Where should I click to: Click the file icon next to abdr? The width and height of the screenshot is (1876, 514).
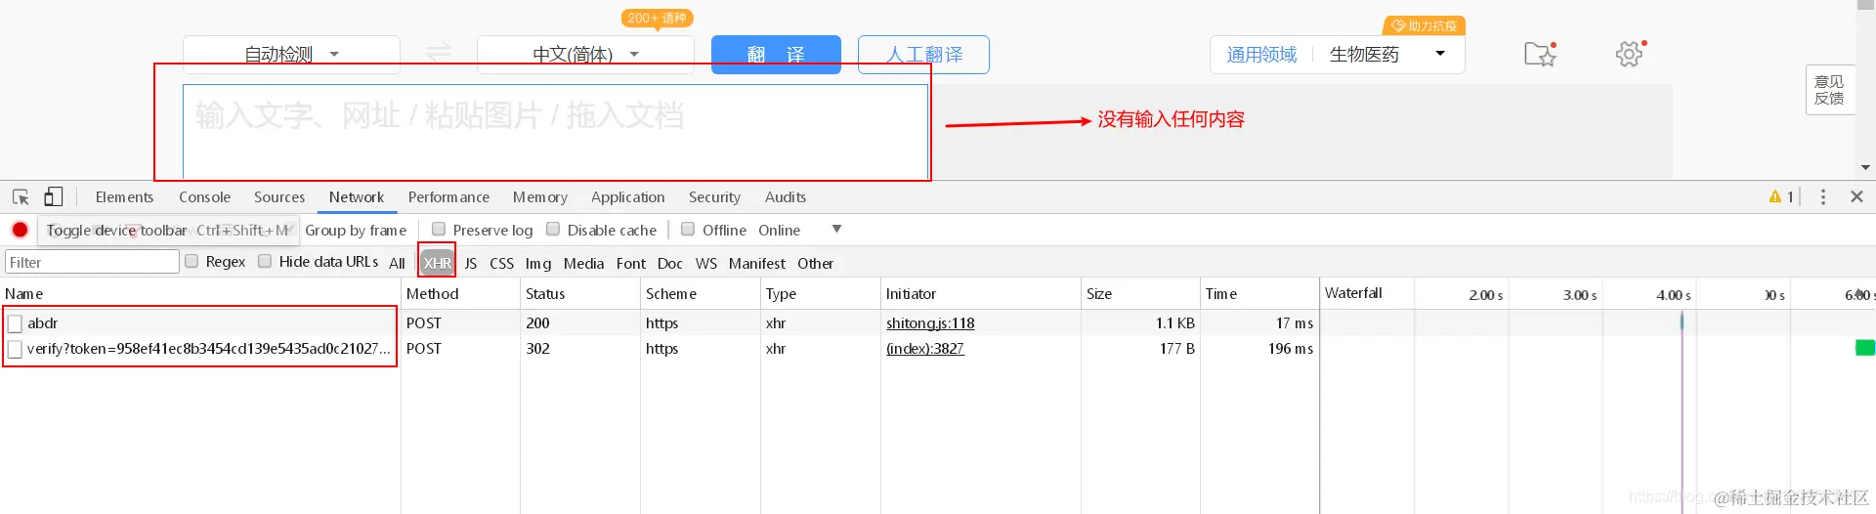[x=15, y=323]
